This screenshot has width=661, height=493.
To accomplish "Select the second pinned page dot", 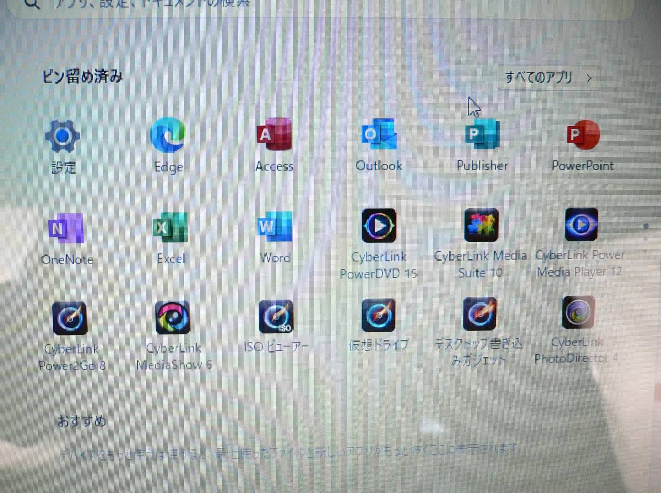I will (x=645, y=239).
